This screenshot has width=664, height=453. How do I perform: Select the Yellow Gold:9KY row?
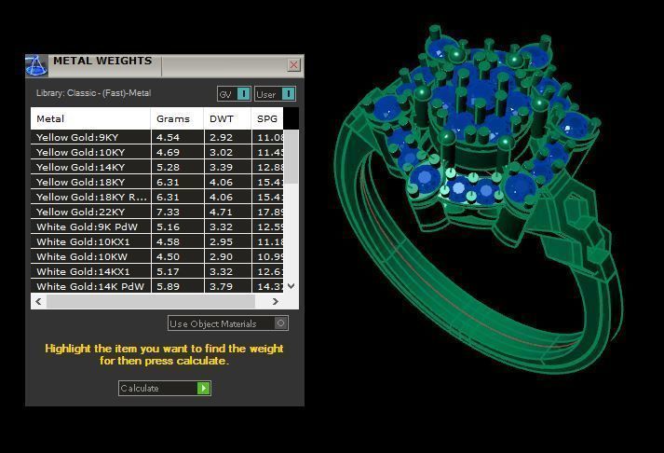pos(157,137)
